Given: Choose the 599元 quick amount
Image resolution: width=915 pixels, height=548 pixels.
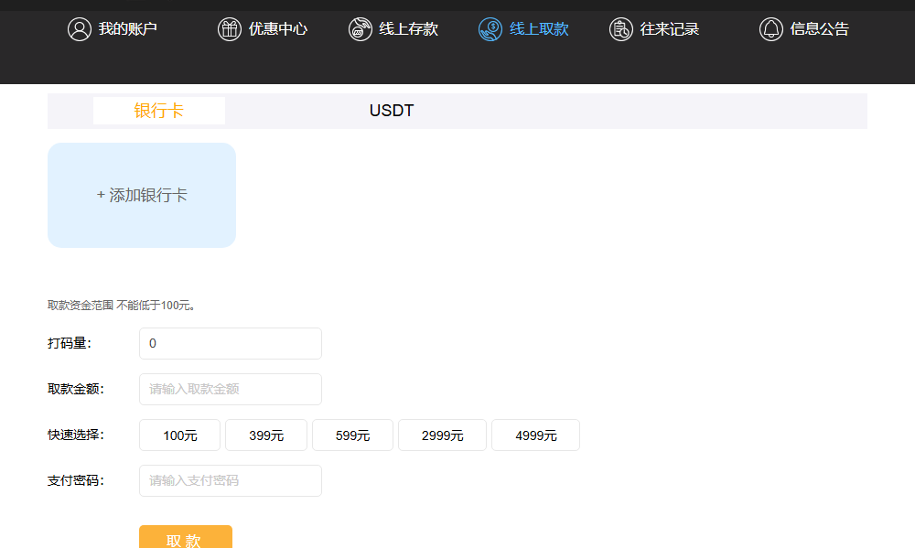Looking at the screenshot, I should (352, 435).
